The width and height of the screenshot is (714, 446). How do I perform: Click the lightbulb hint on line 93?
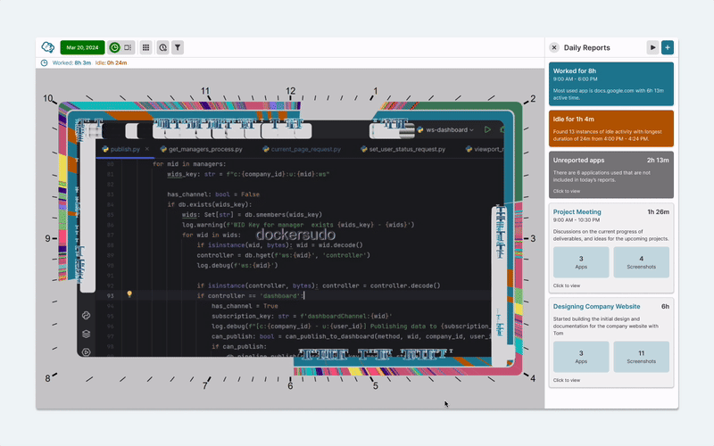tap(129, 294)
